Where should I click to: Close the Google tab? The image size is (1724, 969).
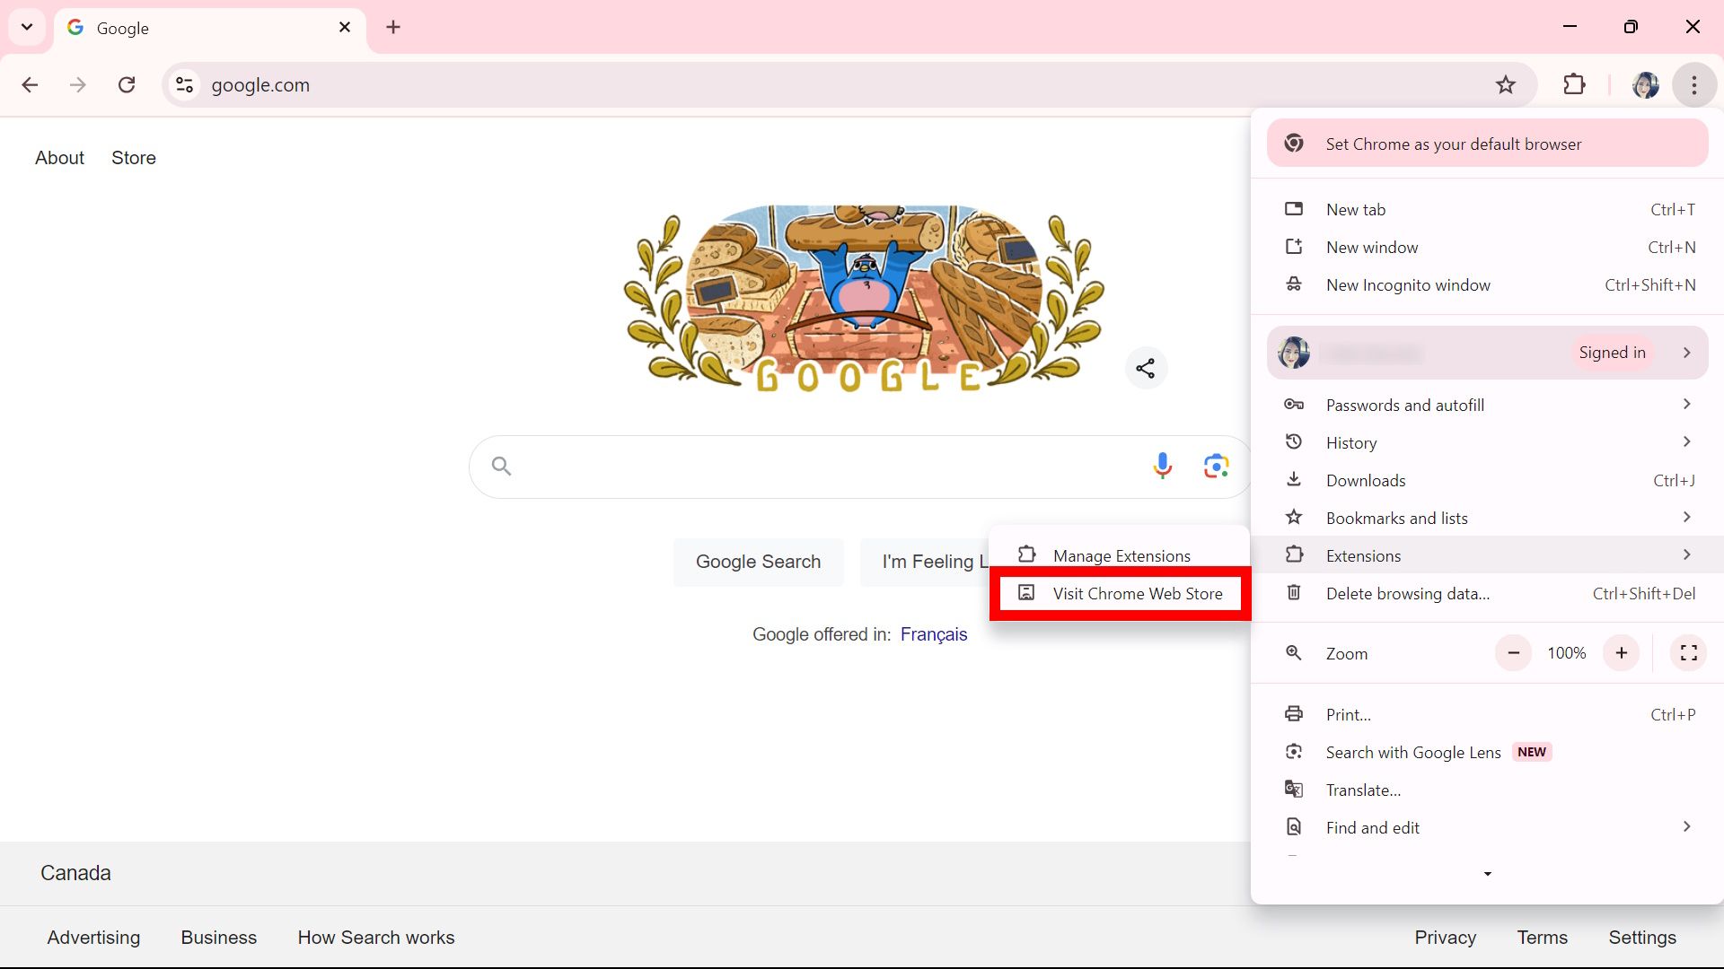[x=345, y=28]
